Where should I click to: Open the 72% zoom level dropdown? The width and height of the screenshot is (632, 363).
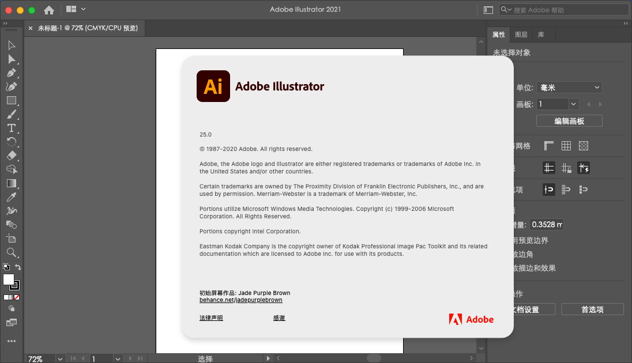pyautogui.click(x=60, y=358)
